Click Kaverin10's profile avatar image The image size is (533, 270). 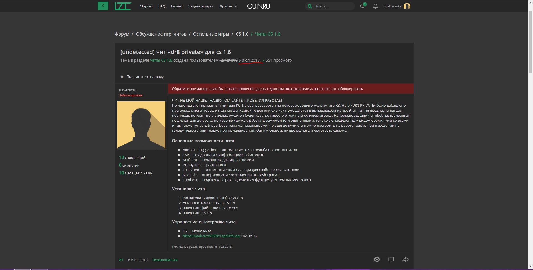tap(141, 126)
